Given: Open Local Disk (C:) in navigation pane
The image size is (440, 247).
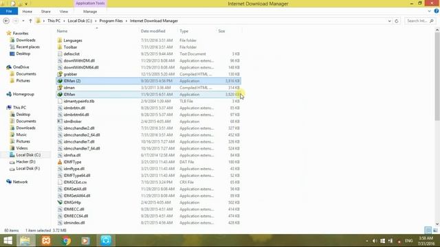Looking at the screenshot, I should click(x=28, y=154).
